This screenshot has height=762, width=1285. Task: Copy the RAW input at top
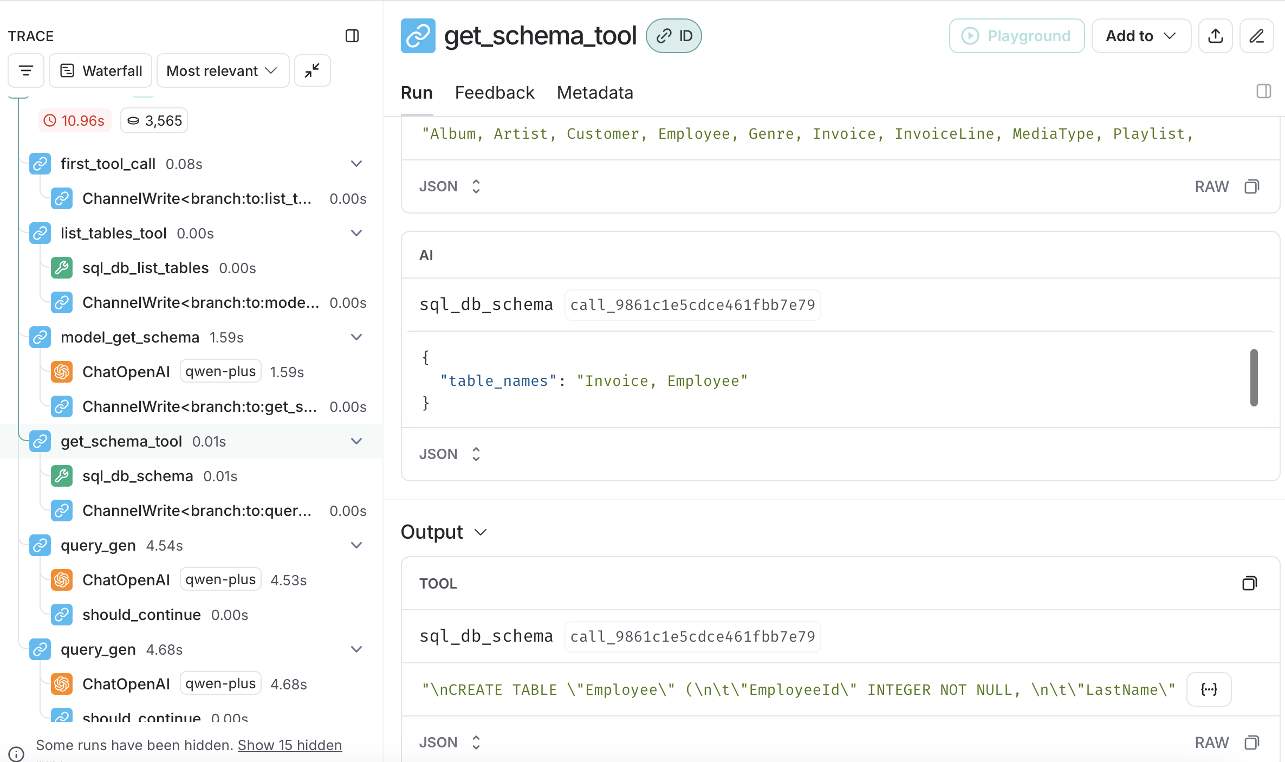point(1251,186)
